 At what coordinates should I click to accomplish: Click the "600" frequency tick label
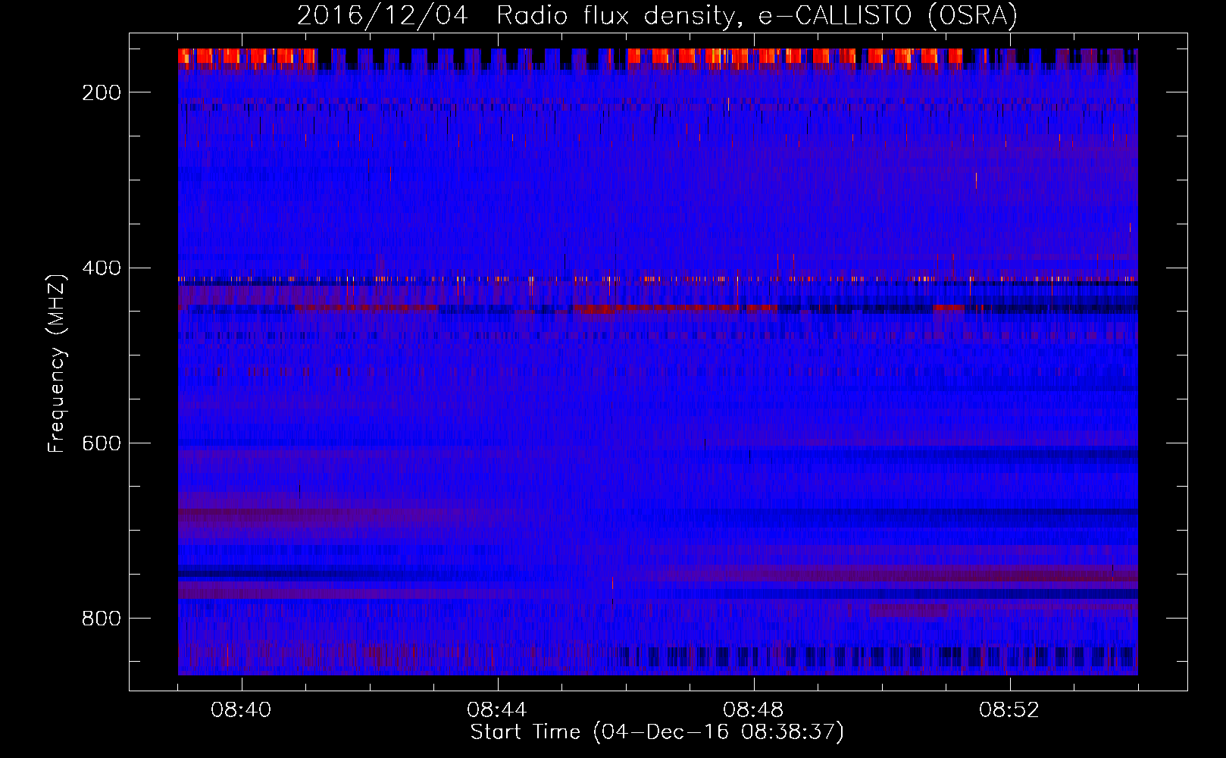[x=102, y=443]
